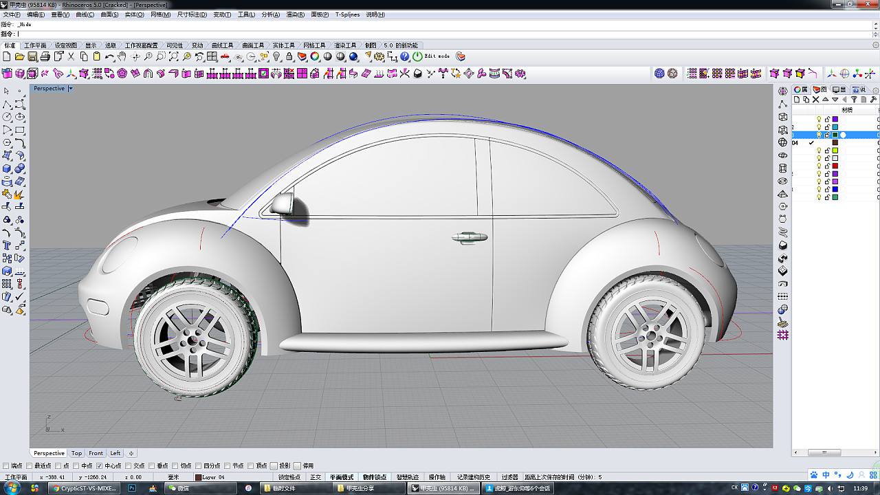Select the Pan (hand) view tool
The height and width of the screenshot is (495, 880).
[122, 56]
